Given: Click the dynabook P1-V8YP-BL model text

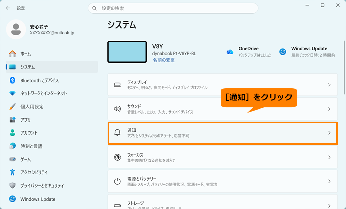Looking at the screenshot, I should coord(174,53).
